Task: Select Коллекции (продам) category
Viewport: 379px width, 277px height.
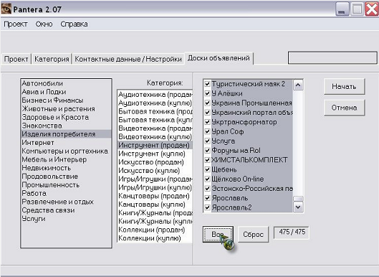Action: (x=155, y=230)
